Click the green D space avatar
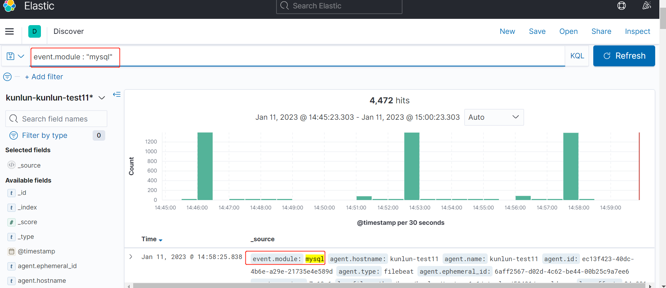The width and height of the screenshot is (666, 288). click(34, 31)
